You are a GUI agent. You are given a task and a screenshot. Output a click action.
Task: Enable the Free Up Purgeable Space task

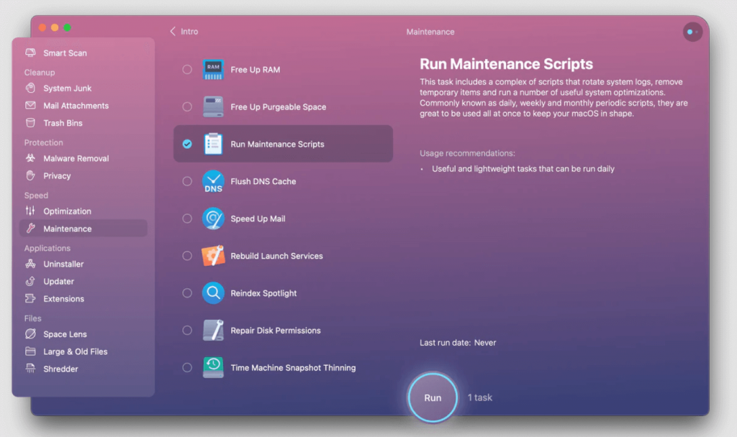coord(187,106)
